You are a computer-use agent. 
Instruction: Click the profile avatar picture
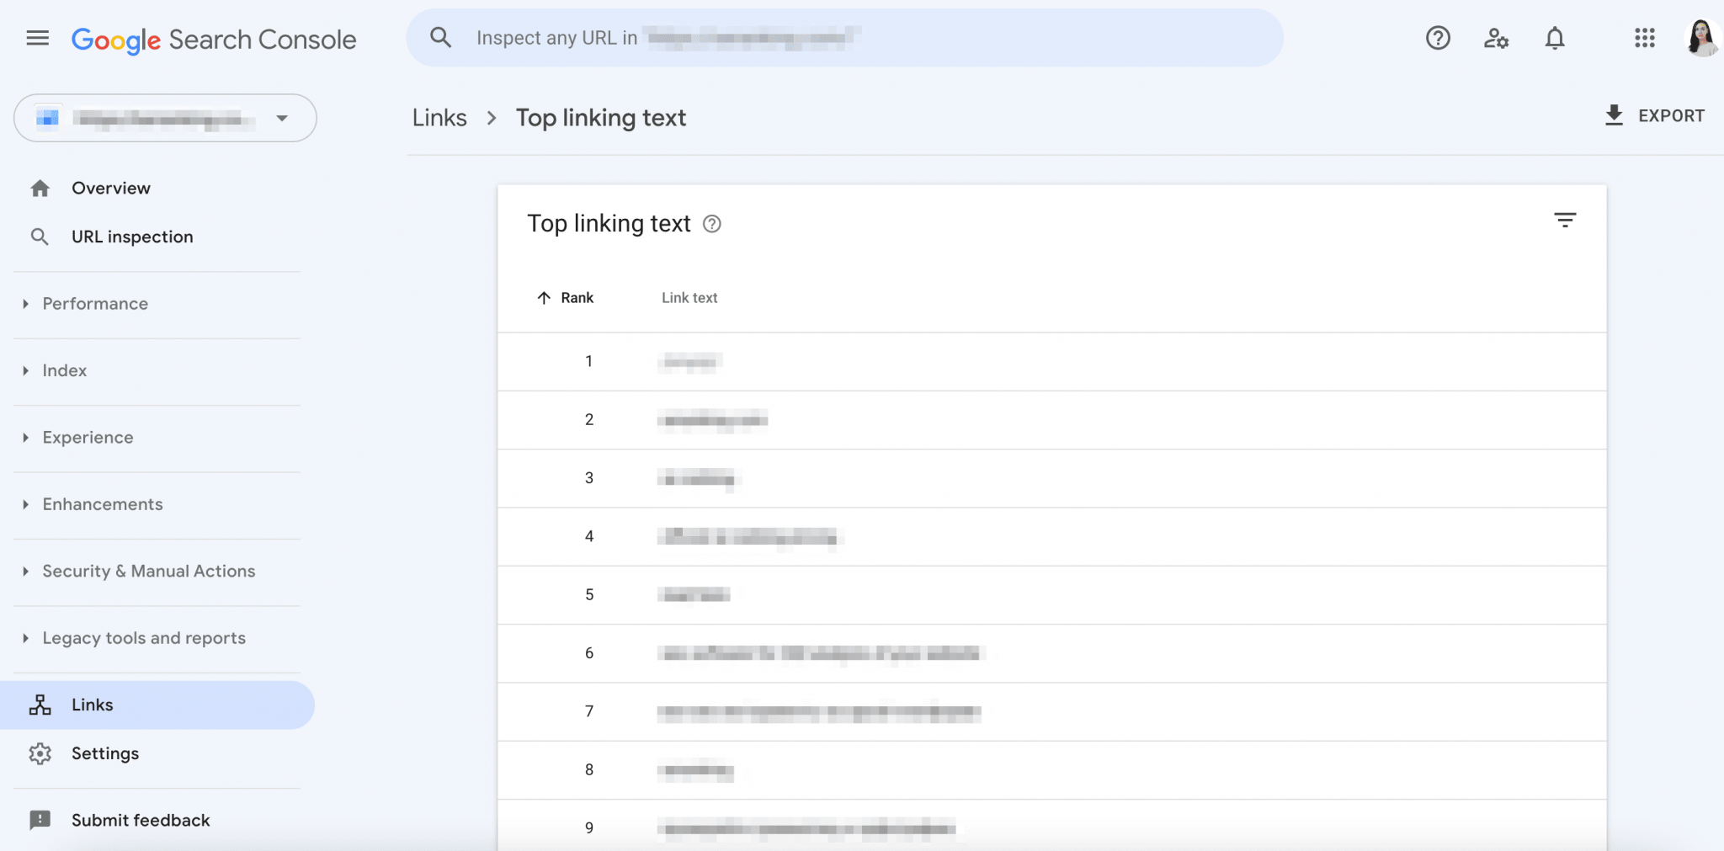[1702, 38]
